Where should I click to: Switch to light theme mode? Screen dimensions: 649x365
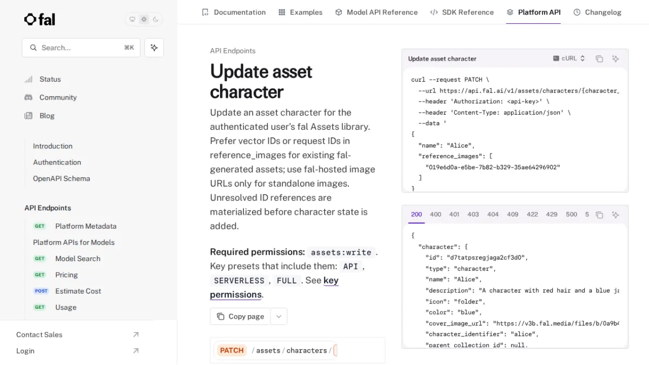coord(144,19)
